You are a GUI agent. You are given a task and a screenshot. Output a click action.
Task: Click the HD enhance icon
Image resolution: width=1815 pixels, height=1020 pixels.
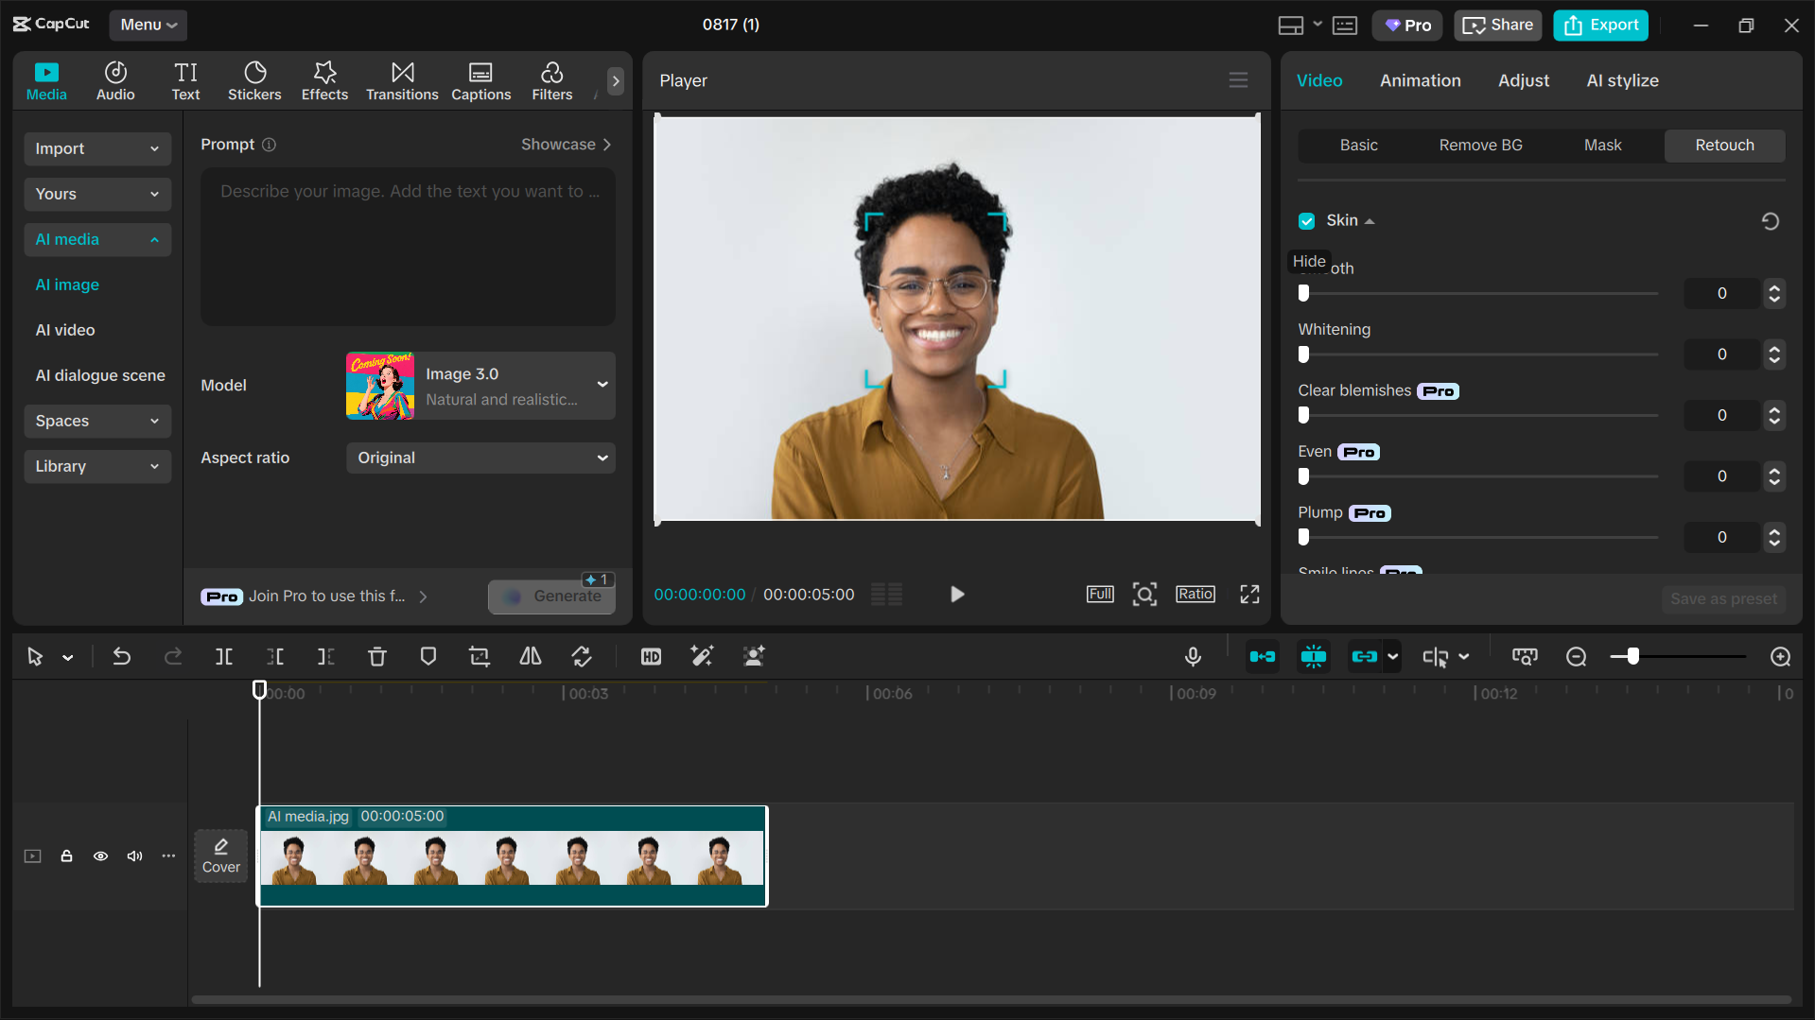[651, 656]
